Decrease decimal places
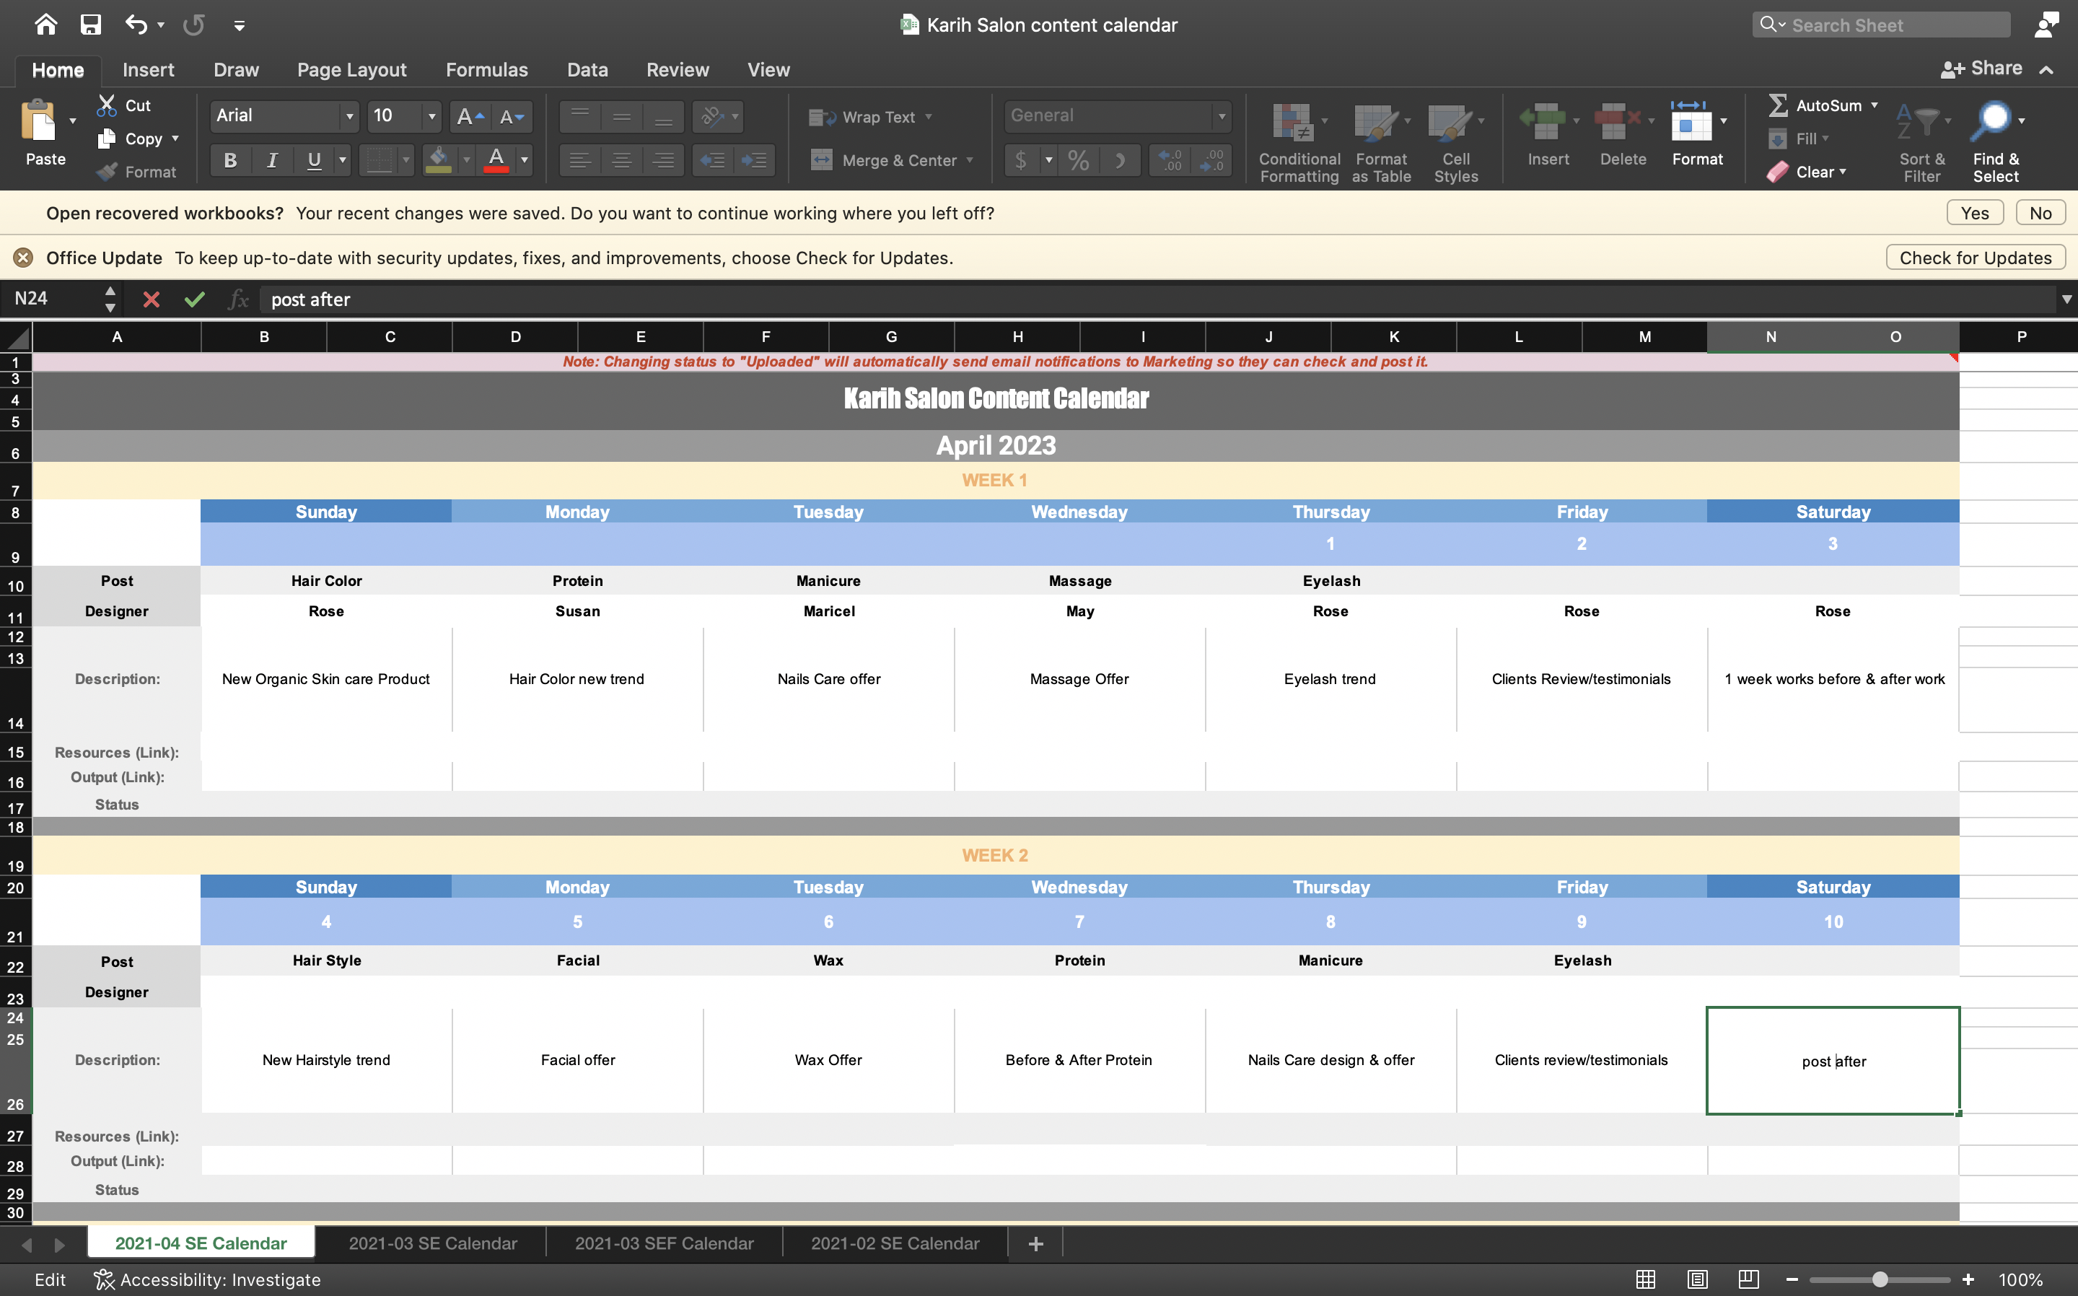 [1211, 160]
